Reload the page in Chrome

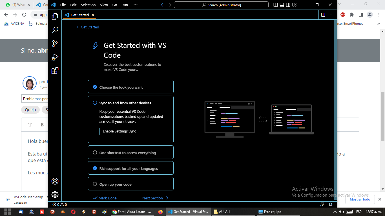click(24, 15)
